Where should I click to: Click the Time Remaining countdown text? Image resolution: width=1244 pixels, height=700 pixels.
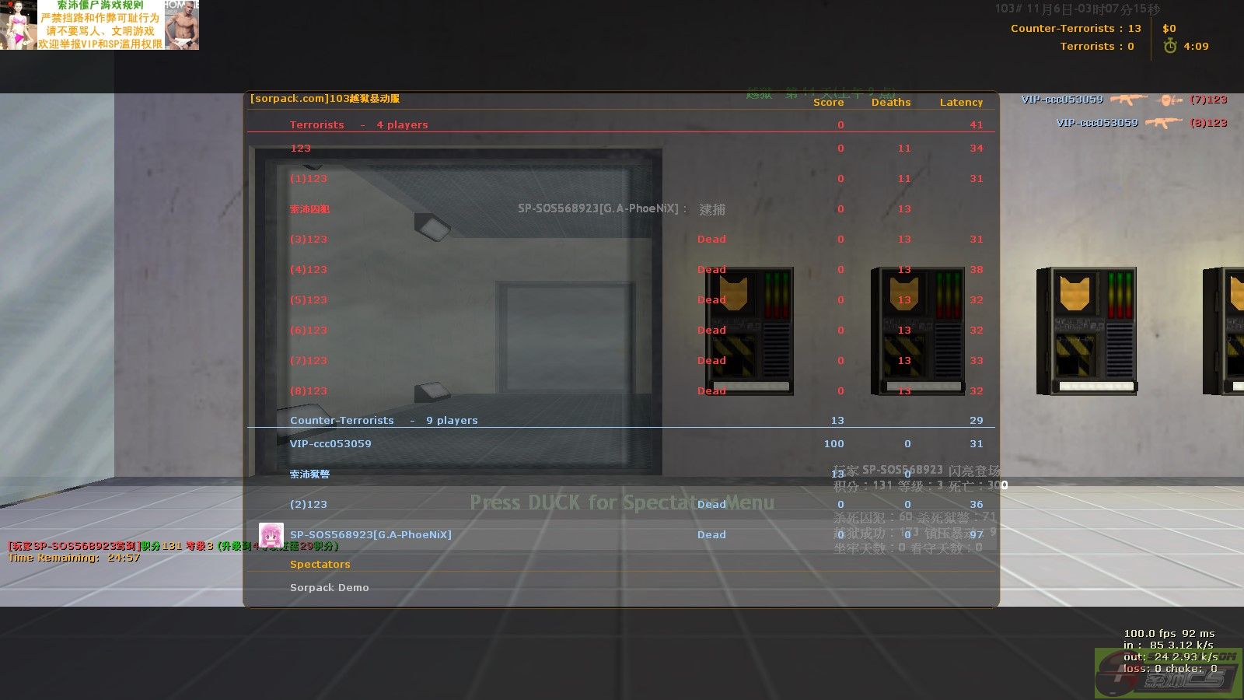[x=74, y=558]
